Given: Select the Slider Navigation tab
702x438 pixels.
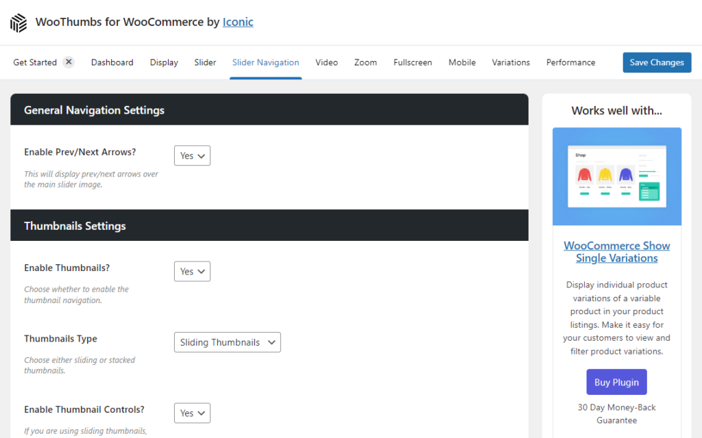Looking at the screenshot, I should [265, 62].
